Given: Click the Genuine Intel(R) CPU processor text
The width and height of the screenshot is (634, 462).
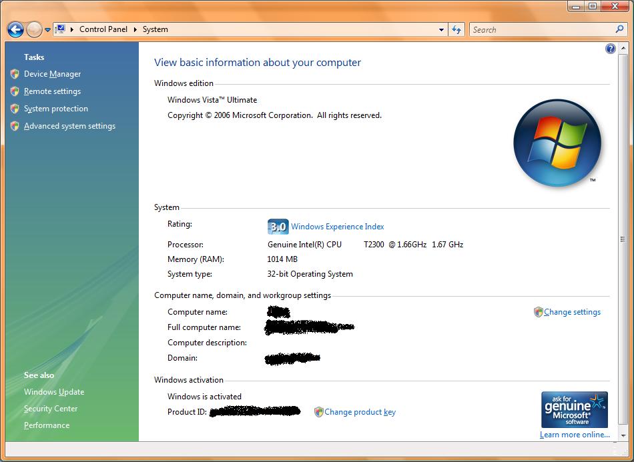Looking at the screenshot, I should 304,244.
